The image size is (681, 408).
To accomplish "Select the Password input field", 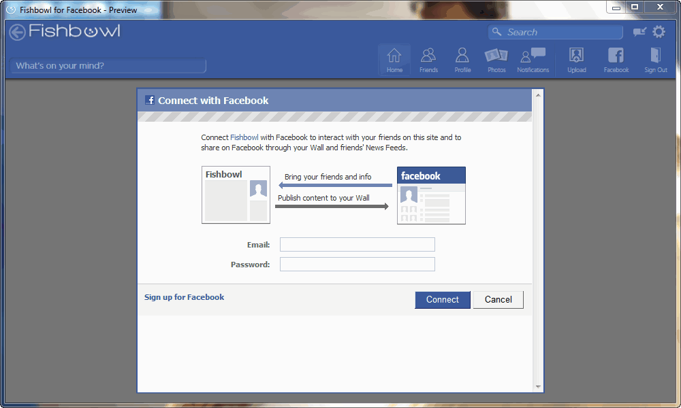I will (x=357, y=265).
